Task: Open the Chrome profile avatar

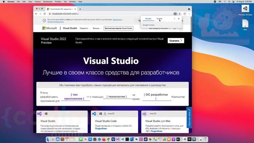Action: tap(185, 14)
